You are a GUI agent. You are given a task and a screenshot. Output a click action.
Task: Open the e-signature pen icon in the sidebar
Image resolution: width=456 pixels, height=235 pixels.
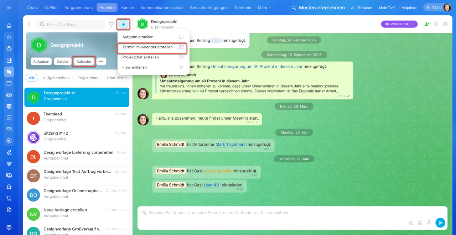[x=9, y=152]
